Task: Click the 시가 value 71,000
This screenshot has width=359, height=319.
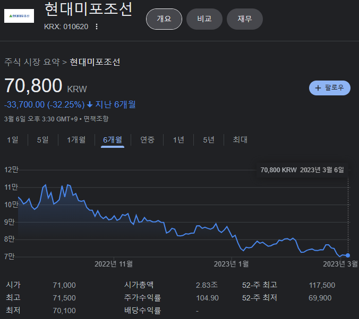Action: coord(64,285)
